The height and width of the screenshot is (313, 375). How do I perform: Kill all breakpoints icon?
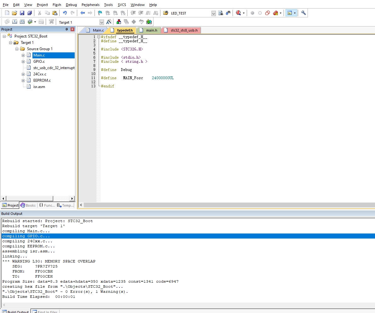pyautogui.click(x=275, y=13)
